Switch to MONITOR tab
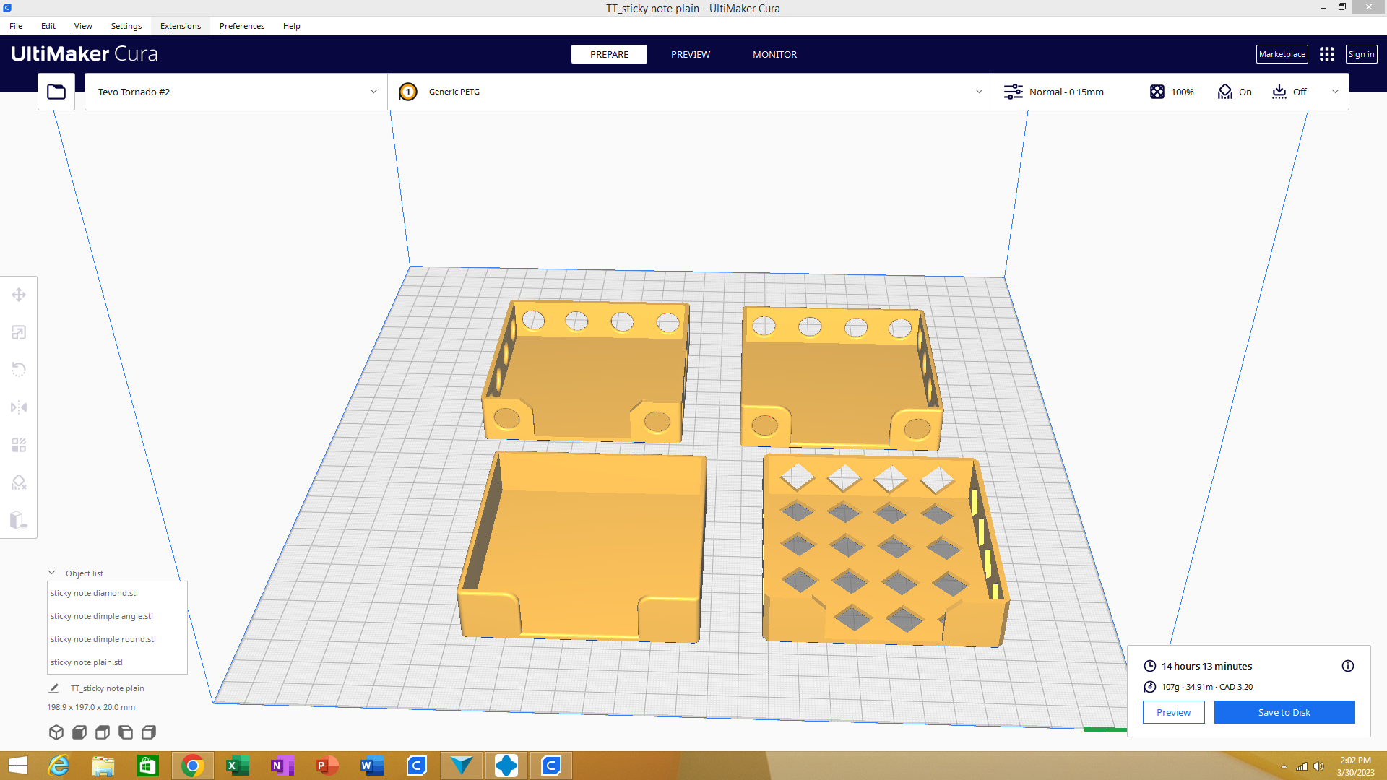Viewport: 1387px width, 780px height. pos(774,54)
